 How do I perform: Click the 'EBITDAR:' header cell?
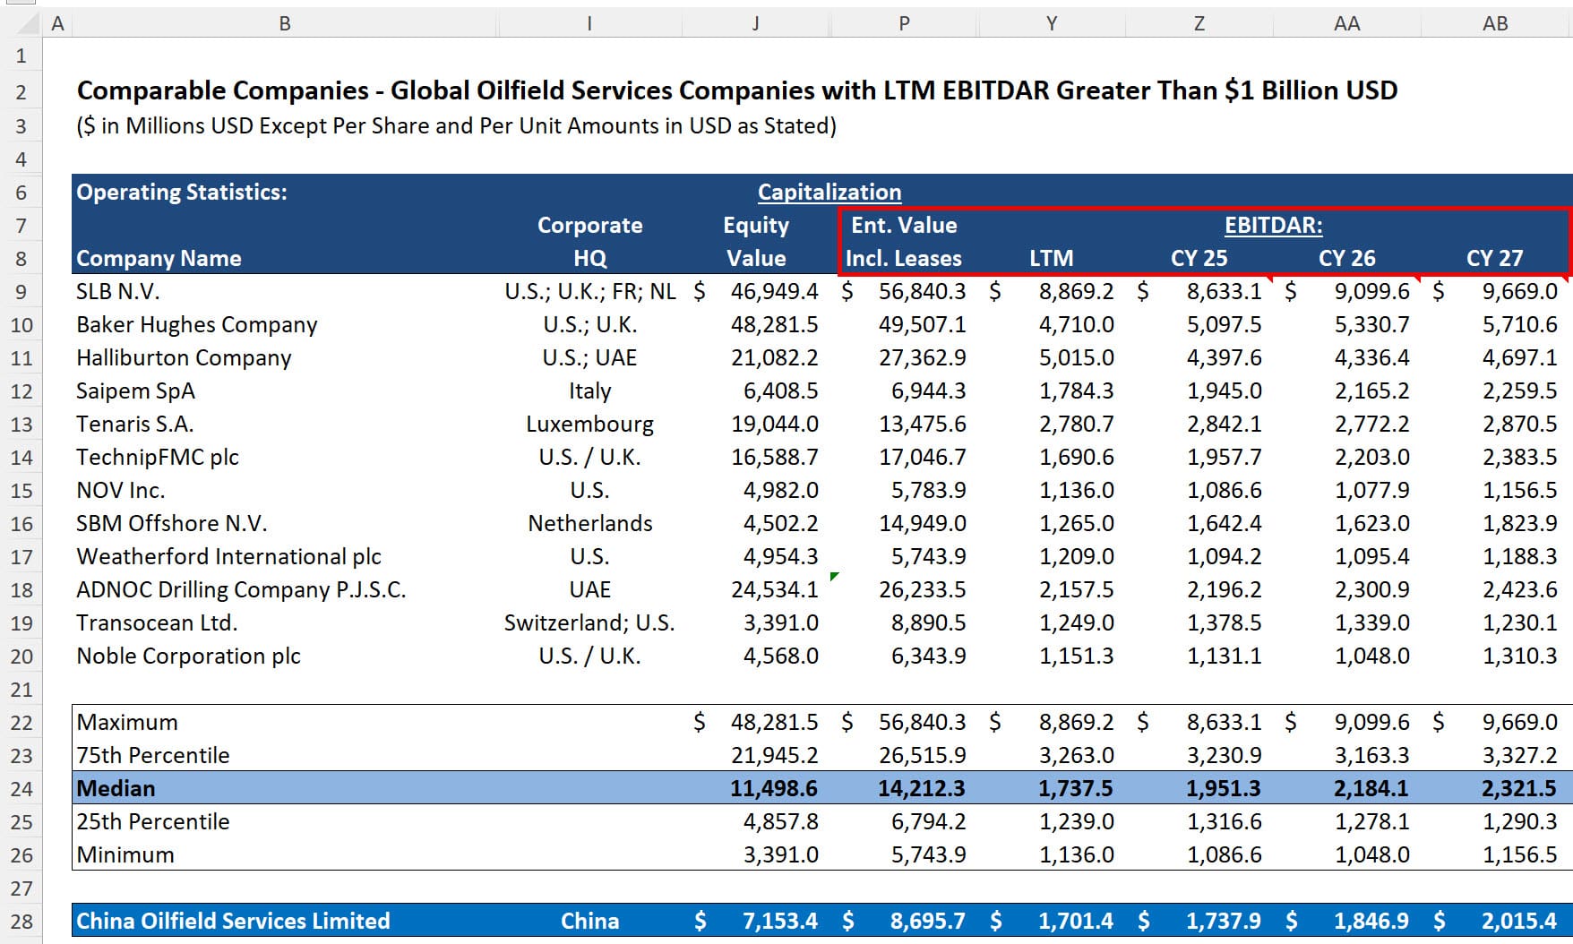click(x=1273, y=225)
